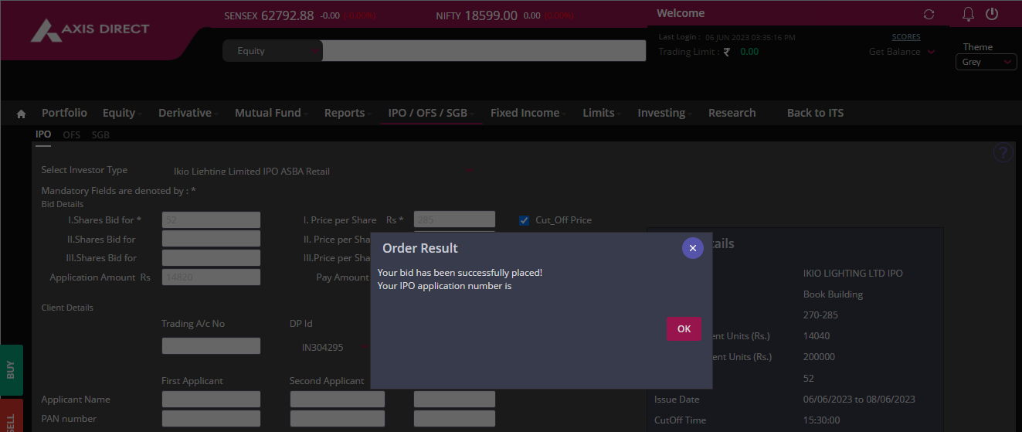This screenshot has width=1022, height=432.
Task: Open the SCORES link
Action: [x=905, y=36]
